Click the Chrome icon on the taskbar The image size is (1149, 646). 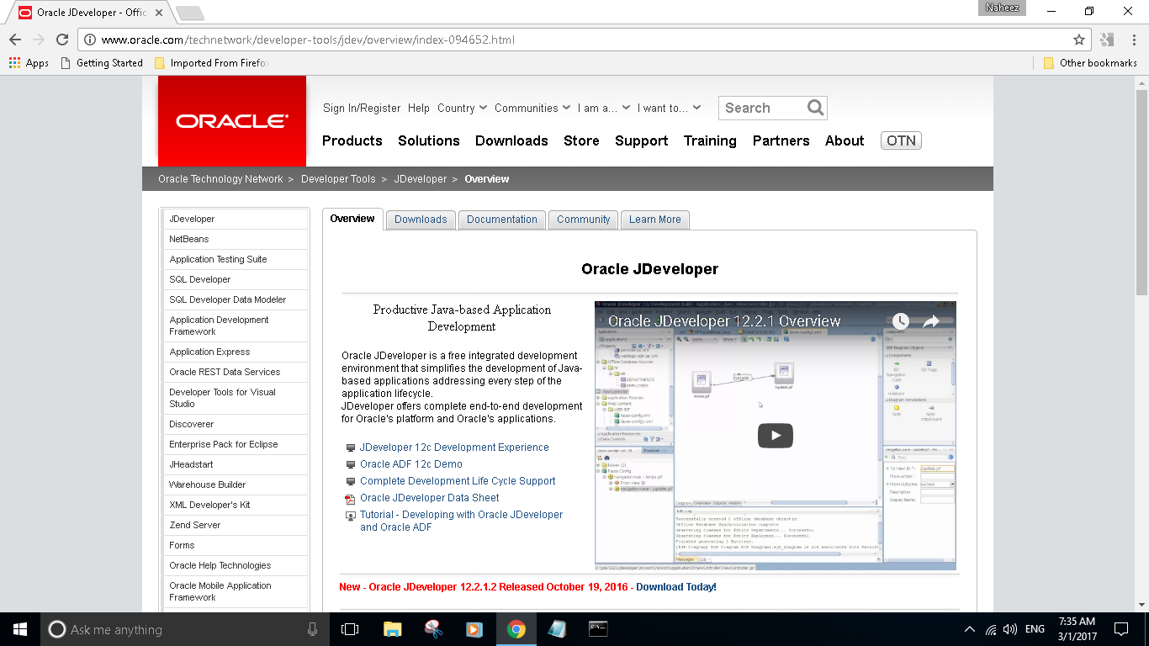pyautogui.click(x=516, y=629)
